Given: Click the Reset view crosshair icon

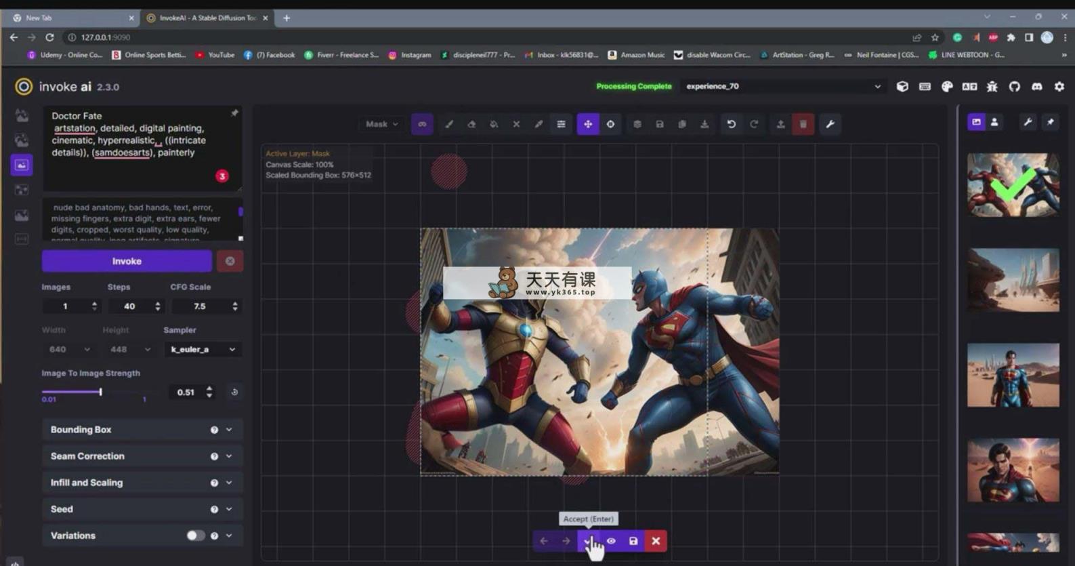Looking at the screenshot, I should click(x=610, y=124).
